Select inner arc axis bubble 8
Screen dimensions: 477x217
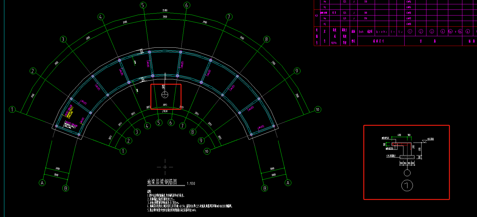(x=193, y=132)
